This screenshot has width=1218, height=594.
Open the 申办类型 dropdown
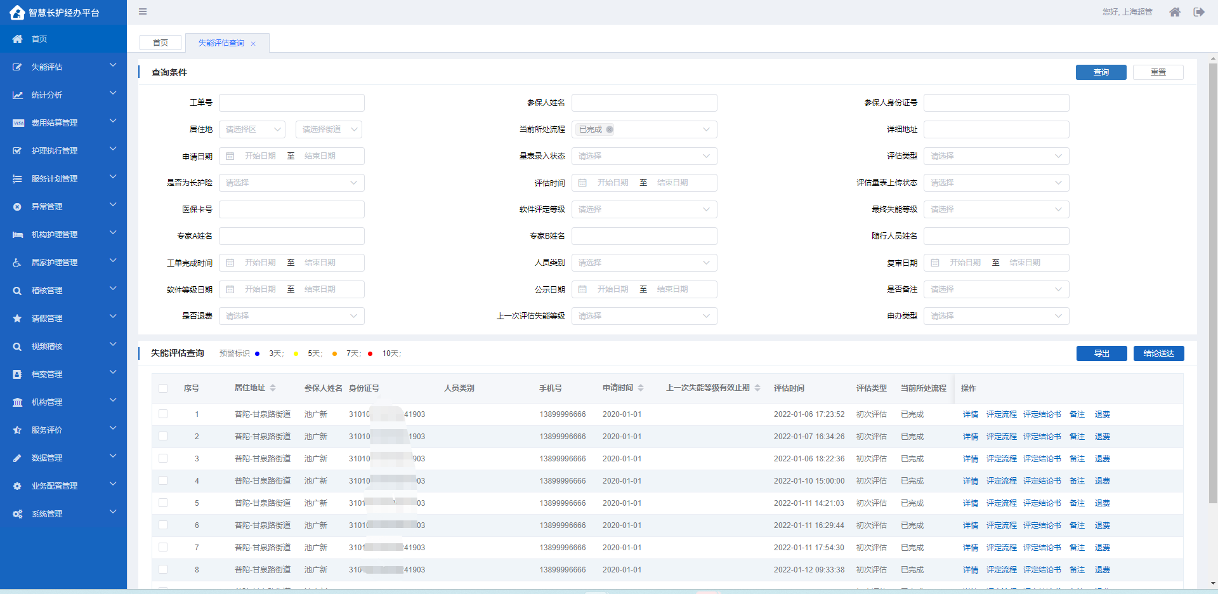click(x=997, y=316)
